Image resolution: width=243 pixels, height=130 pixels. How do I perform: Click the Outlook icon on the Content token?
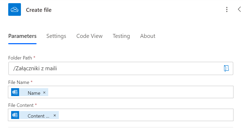click(15, 115)
